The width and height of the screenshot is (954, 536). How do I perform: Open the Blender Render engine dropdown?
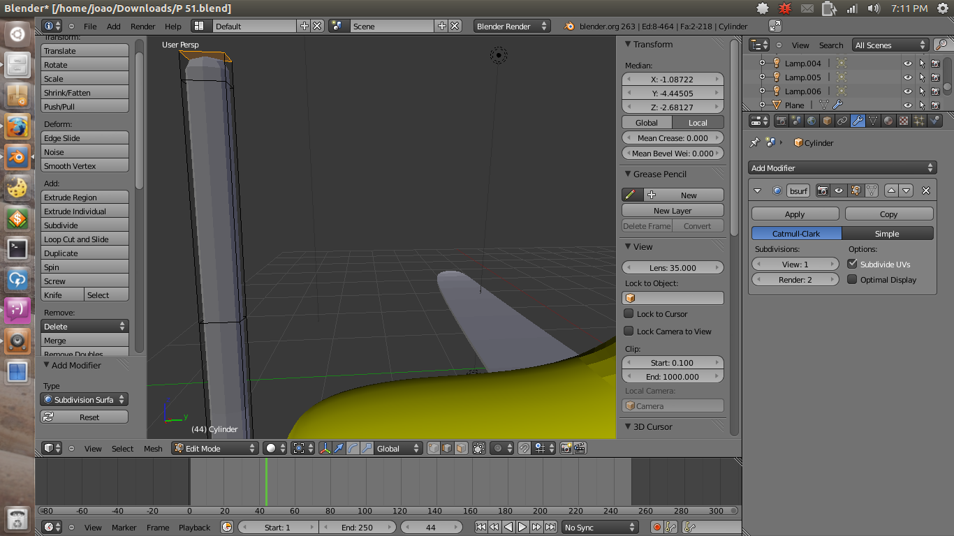512,26
